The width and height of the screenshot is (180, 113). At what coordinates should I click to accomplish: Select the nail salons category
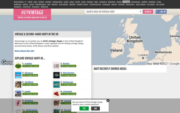(63, 4)
